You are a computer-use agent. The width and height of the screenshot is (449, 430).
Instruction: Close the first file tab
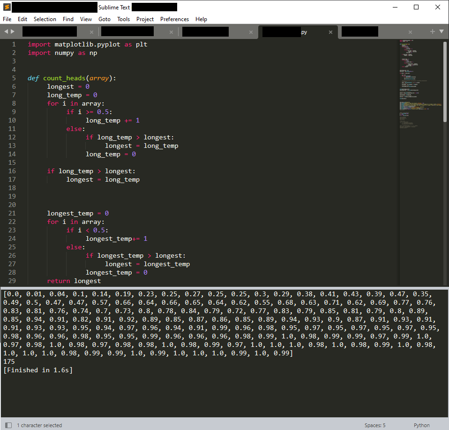(x=92, y=32)
